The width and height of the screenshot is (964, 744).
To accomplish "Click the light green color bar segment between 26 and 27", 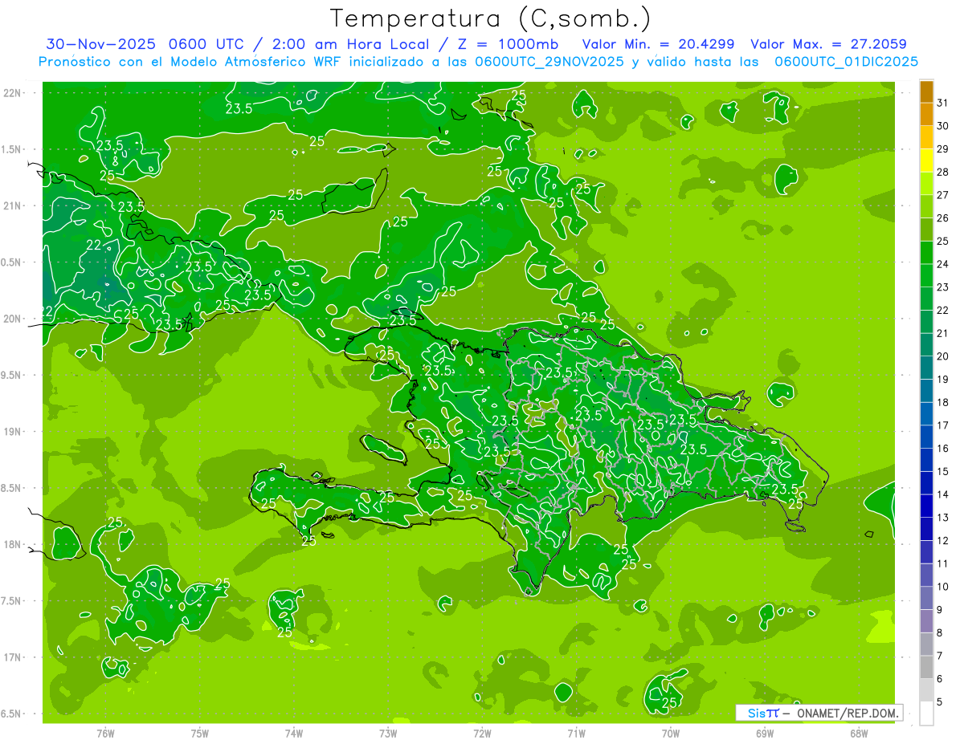I will click(926, 207).
